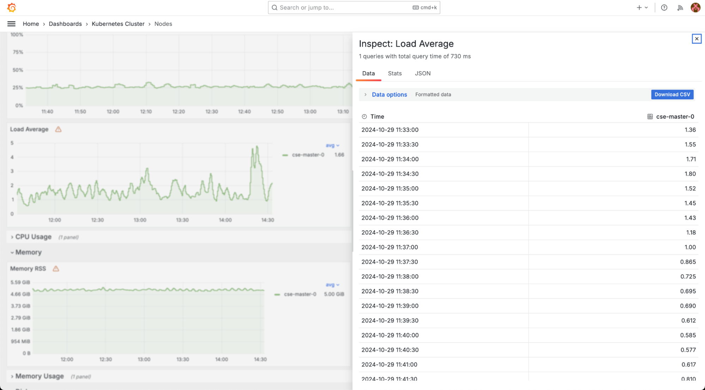
Task: Click the Download CSV button
Action: click(672, 94)
